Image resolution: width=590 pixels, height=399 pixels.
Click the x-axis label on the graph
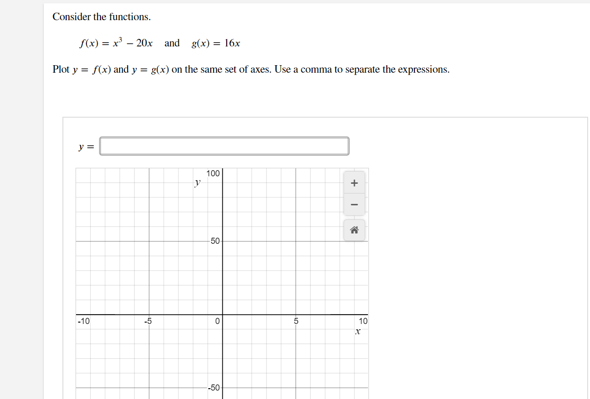pos(358,331)
